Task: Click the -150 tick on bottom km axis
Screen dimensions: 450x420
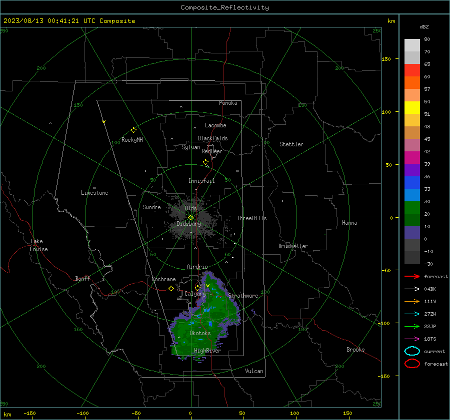Action: 29,413
